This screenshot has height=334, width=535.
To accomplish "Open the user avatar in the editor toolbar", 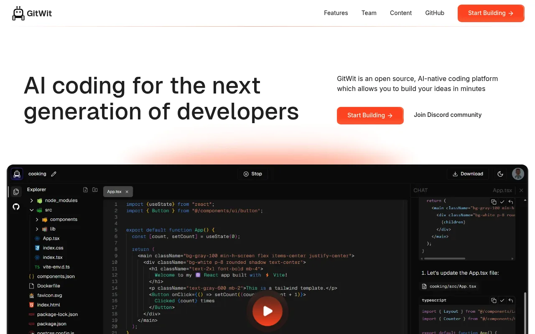I will tap(518, 174).
